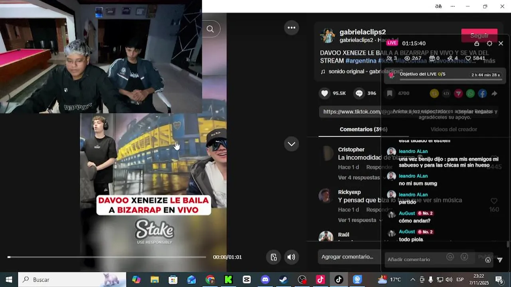
Task: Switch to Comentarios tab
Action: (x=363, y=129)
